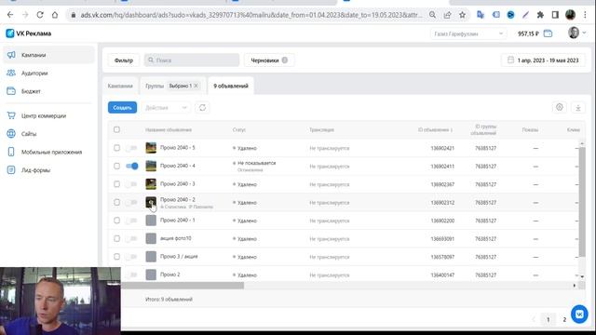Open the VK Реклама logo link

pyautogui.click(x=29, y=33)
